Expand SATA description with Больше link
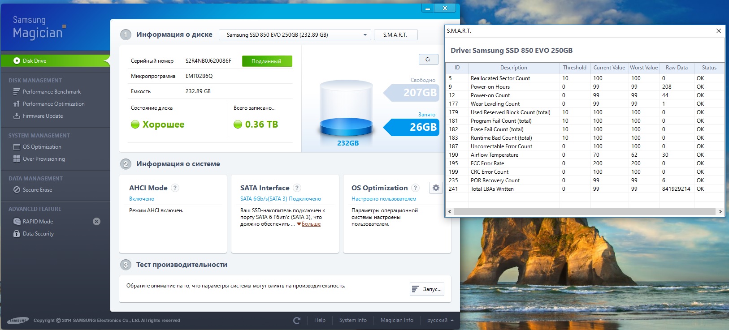Viewport: 729px width, 330px height. click(311, 224)
